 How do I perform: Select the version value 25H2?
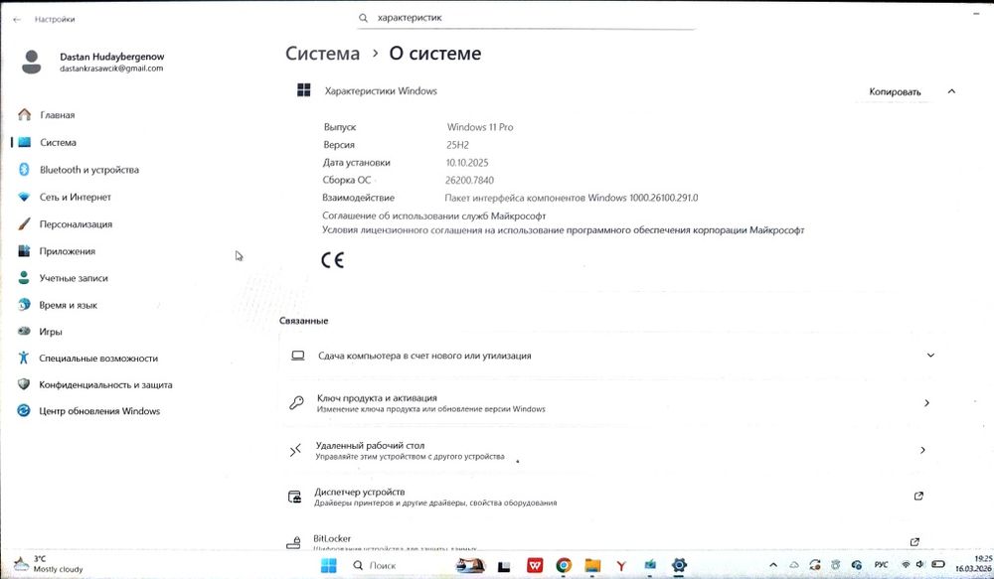[457, 145]
